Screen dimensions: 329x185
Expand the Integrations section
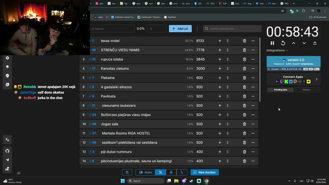point(277,50)
